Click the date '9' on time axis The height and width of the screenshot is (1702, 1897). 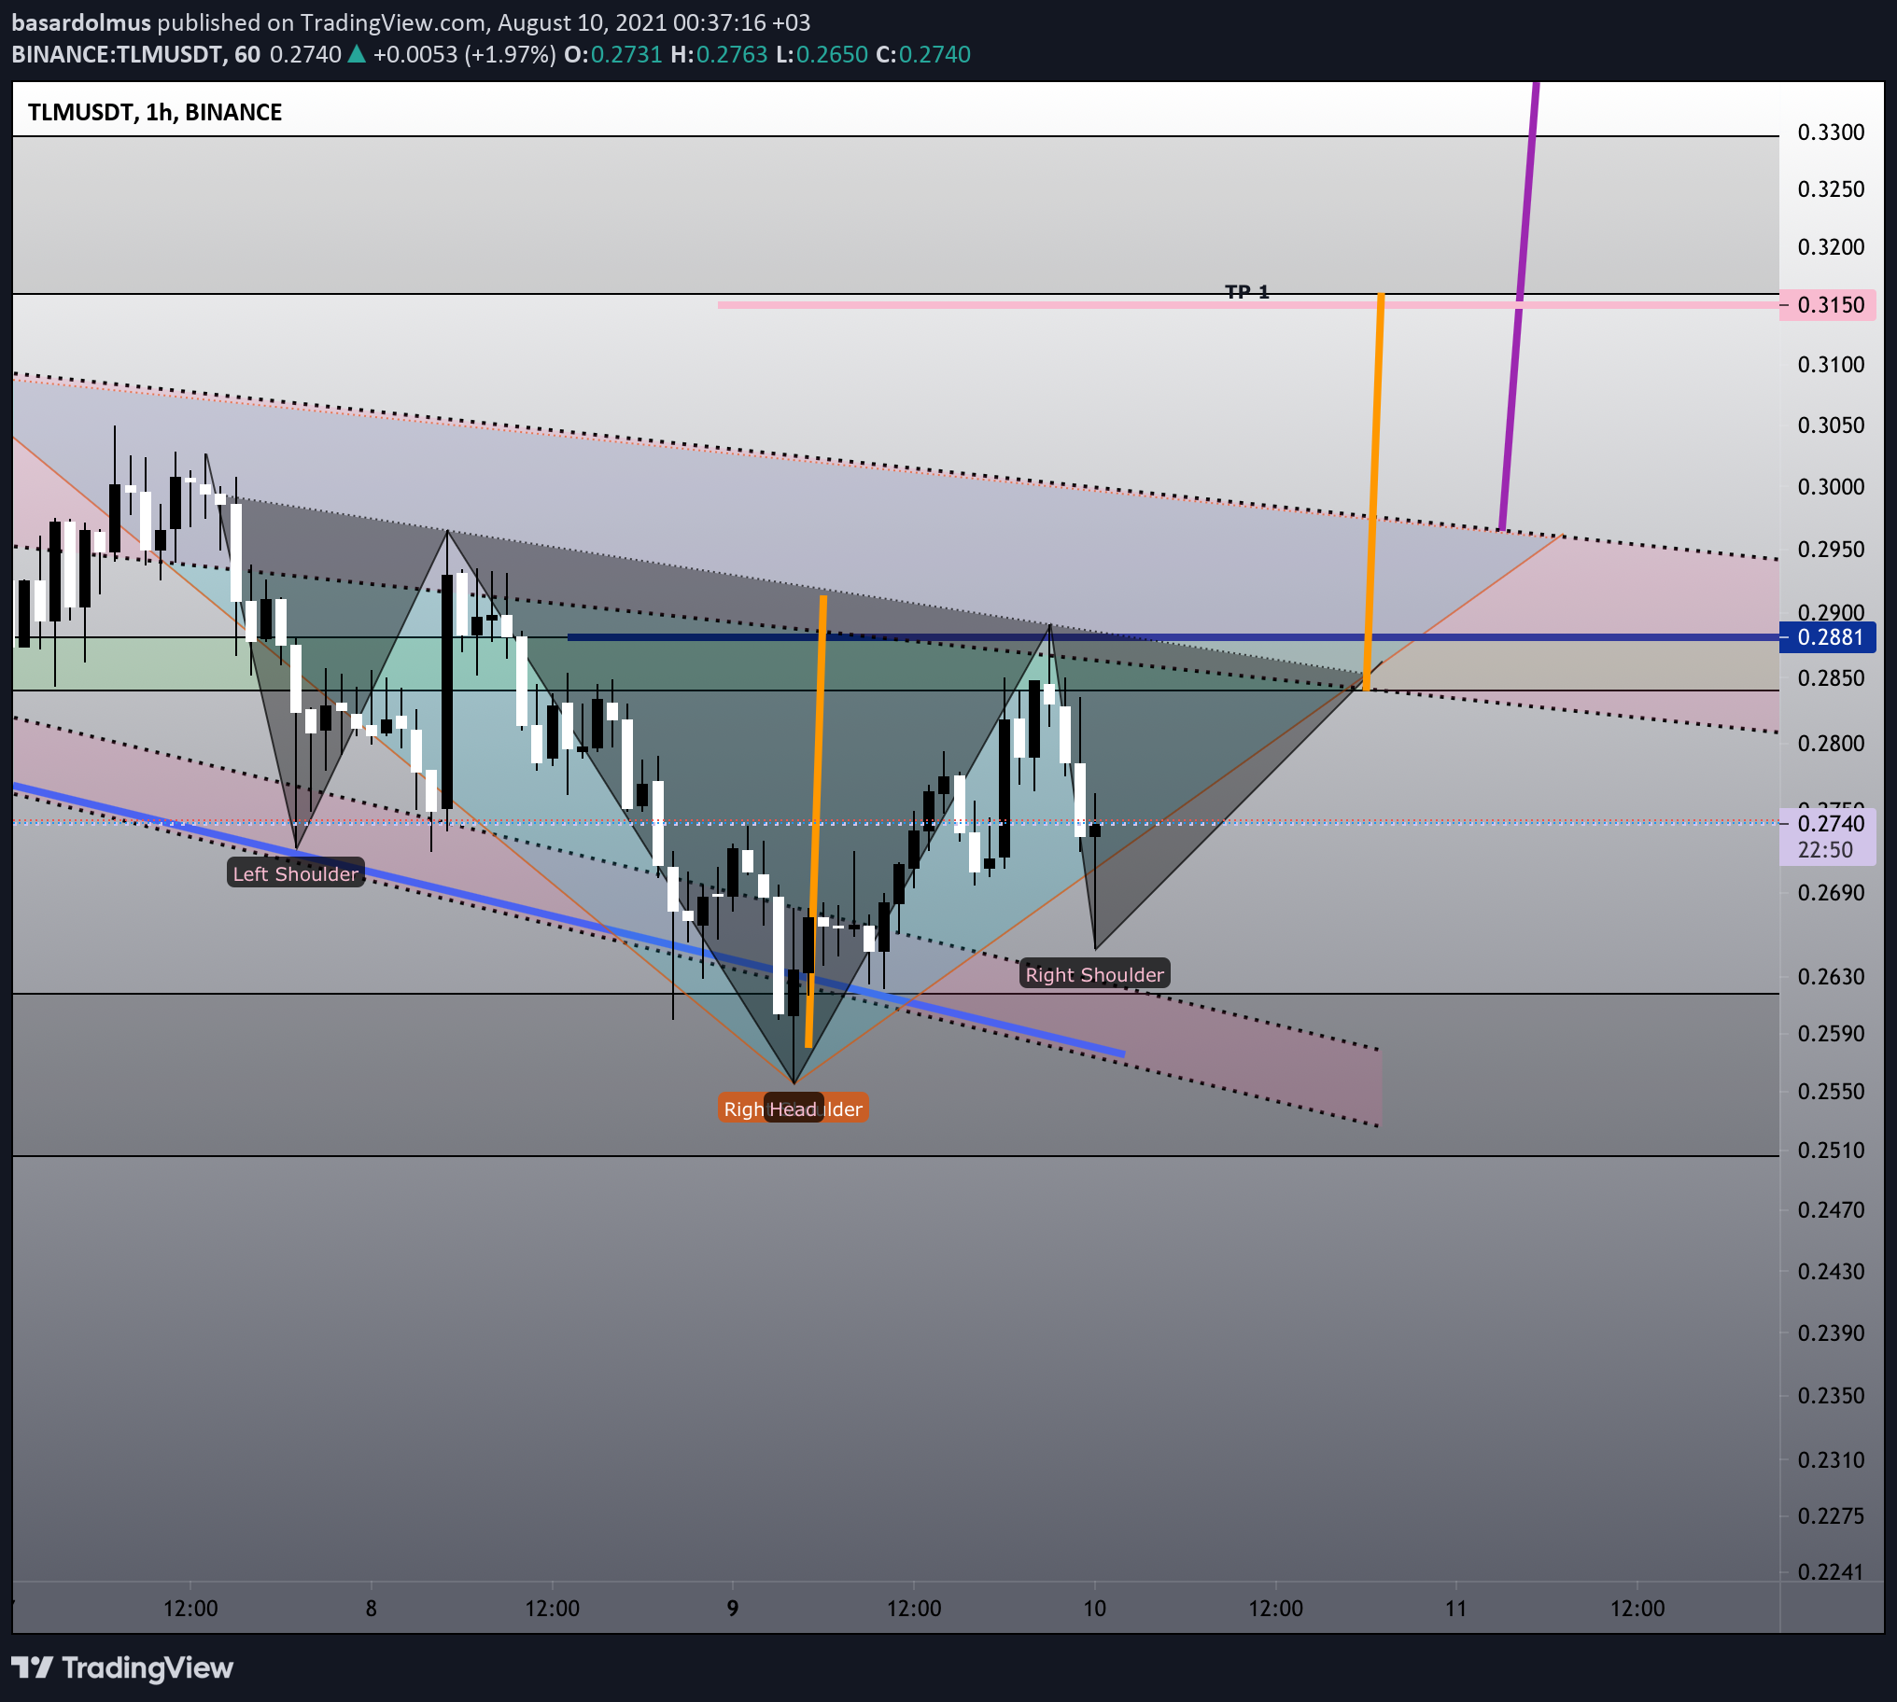pyautogui.click(x=733, y=1609)
